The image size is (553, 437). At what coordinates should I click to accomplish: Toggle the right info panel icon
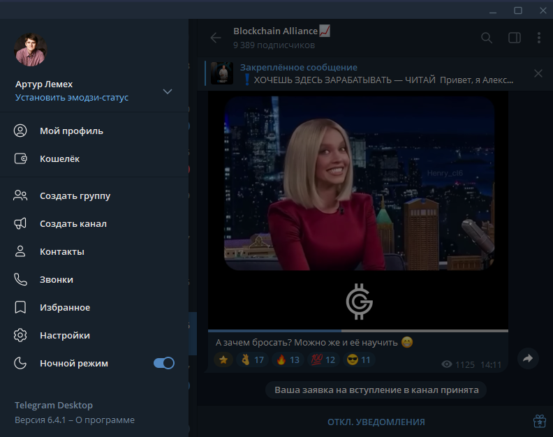tap(515, 38)
